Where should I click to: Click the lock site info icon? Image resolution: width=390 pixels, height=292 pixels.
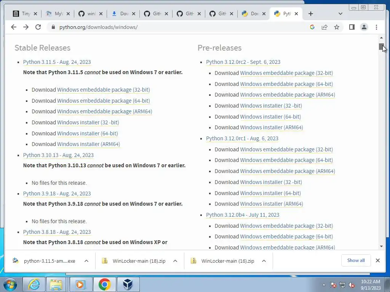coord(53,27)
